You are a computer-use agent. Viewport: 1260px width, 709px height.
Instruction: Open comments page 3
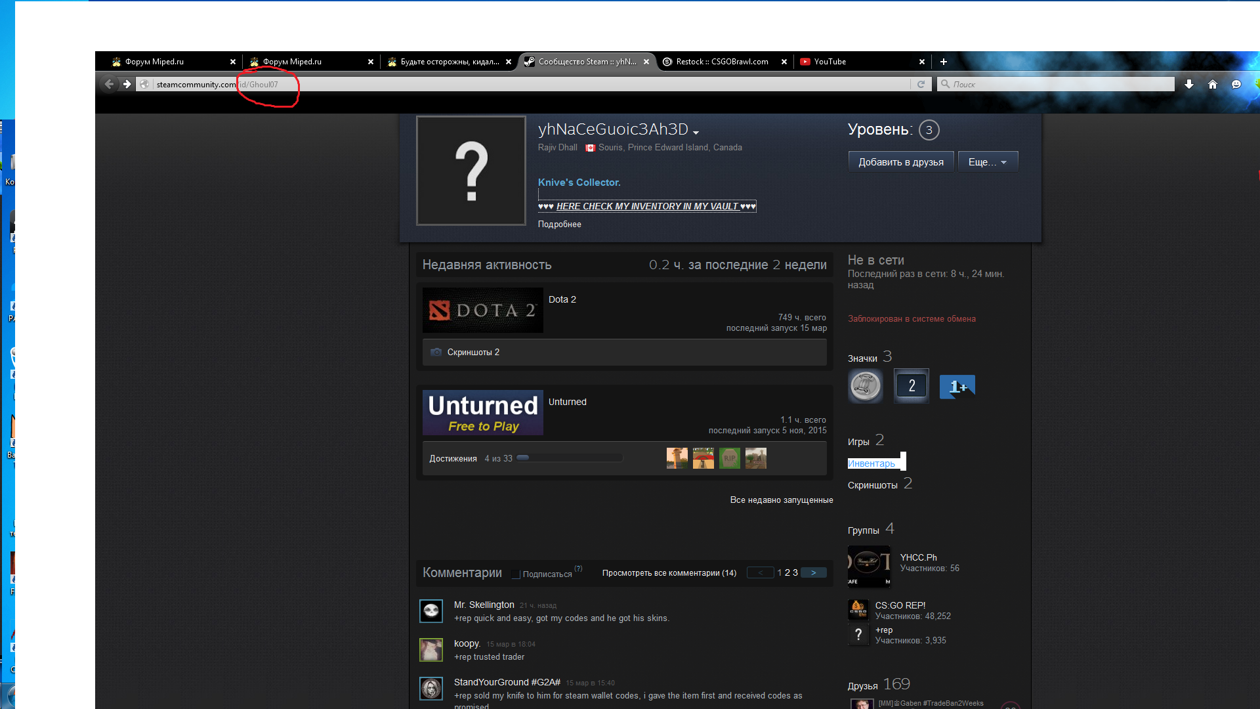coord(795,573)
